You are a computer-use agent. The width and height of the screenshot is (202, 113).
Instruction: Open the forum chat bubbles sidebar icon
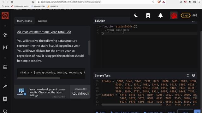coord(5,111)
